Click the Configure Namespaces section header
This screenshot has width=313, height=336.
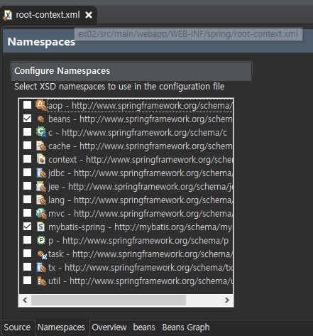coord(131,71)
